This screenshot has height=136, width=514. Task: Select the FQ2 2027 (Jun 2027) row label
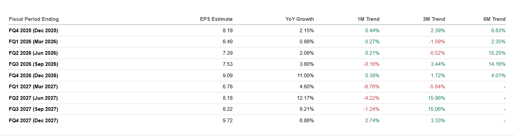[x=33, y=98]
